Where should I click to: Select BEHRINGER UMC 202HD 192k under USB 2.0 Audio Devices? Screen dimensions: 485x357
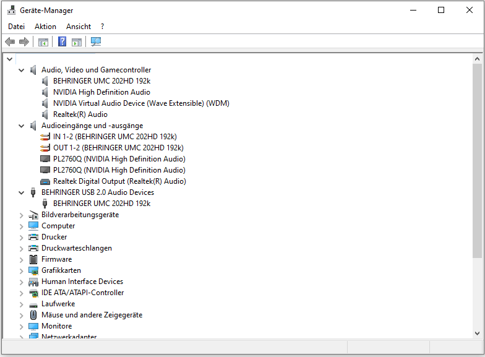pyautogui.click(x=101, y=204)
